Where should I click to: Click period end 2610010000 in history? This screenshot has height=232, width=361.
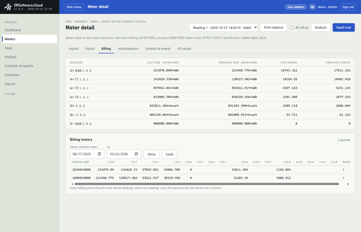tap(81, 170)
